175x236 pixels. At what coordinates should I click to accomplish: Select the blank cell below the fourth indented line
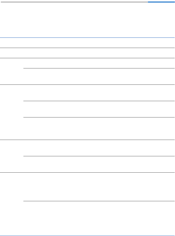99,164
